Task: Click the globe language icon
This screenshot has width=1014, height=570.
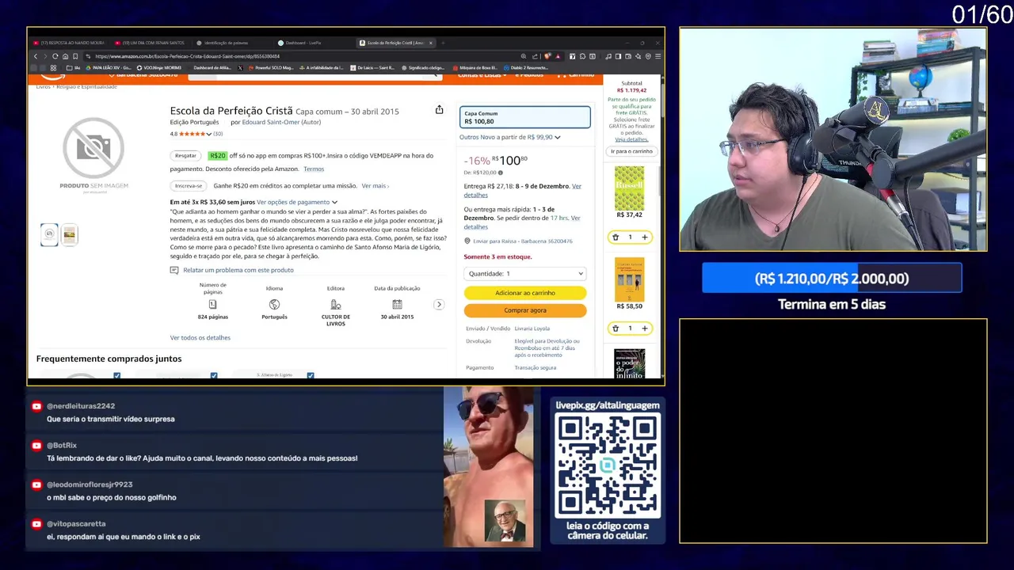Action: coord(274,304)
